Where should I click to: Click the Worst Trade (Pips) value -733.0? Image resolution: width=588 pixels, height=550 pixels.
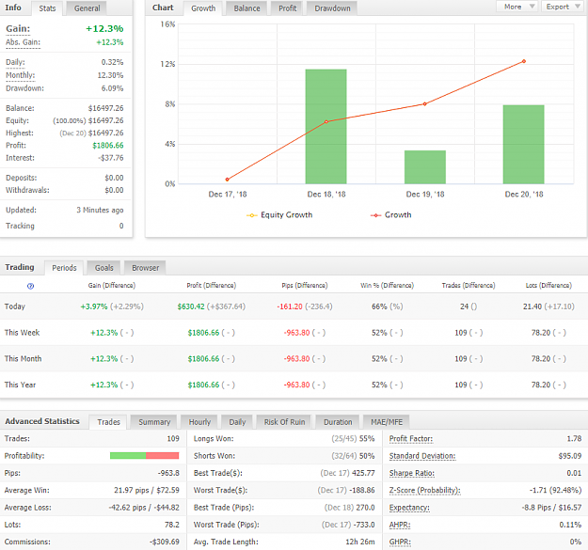coord(364,525)
